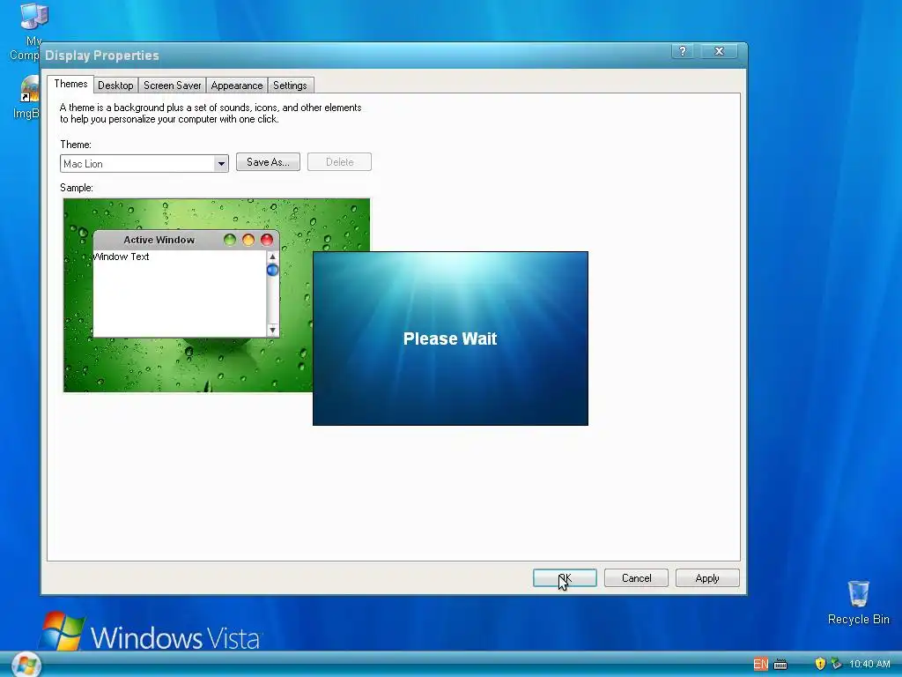Click the Cancel button
The image size is (902, 677).
(x=636, y=578)
